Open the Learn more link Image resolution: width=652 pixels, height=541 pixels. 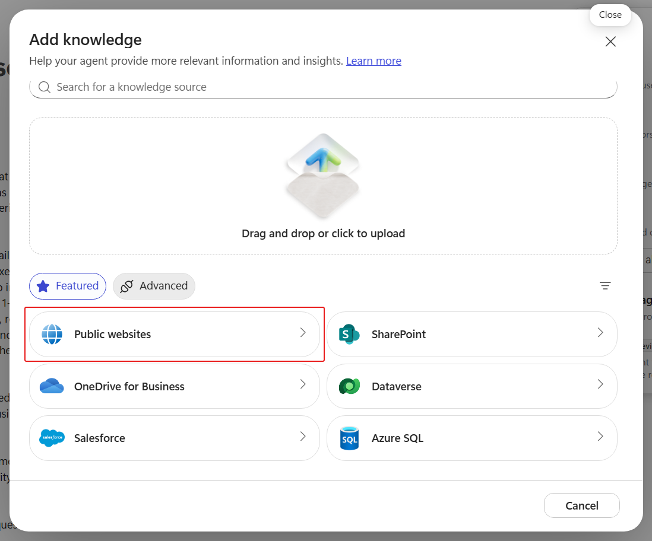pyautogui.click(x=374, y=61)
